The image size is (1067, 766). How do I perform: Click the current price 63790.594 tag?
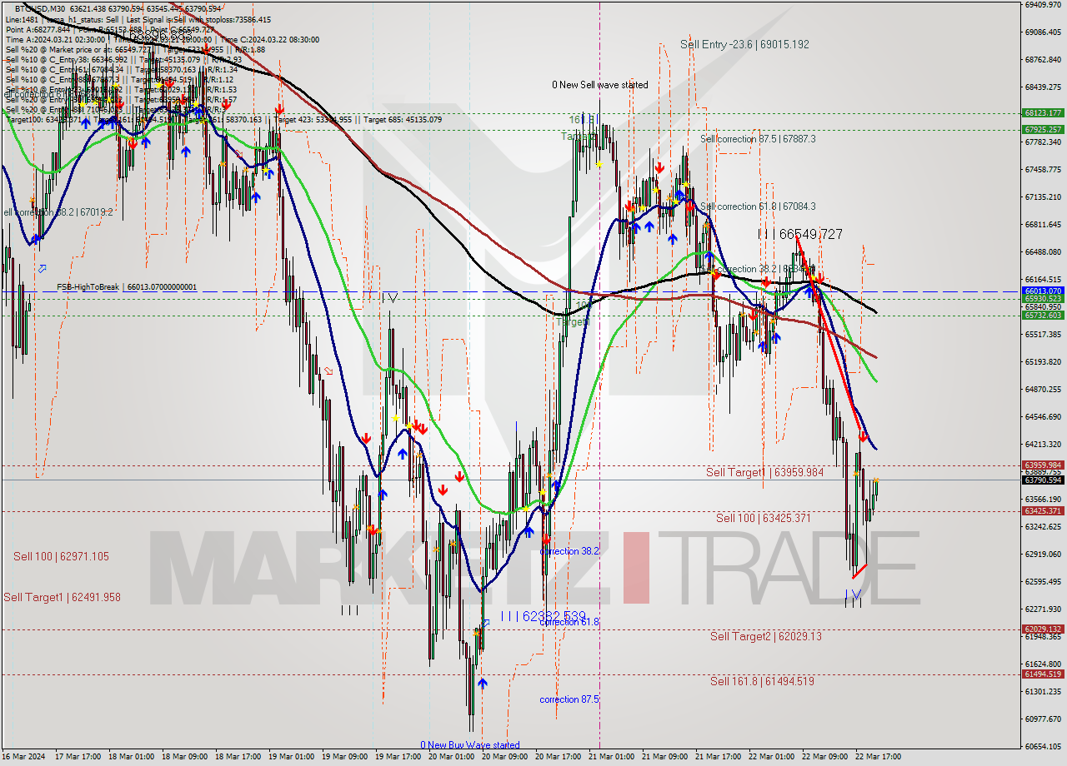[1042, 480]
